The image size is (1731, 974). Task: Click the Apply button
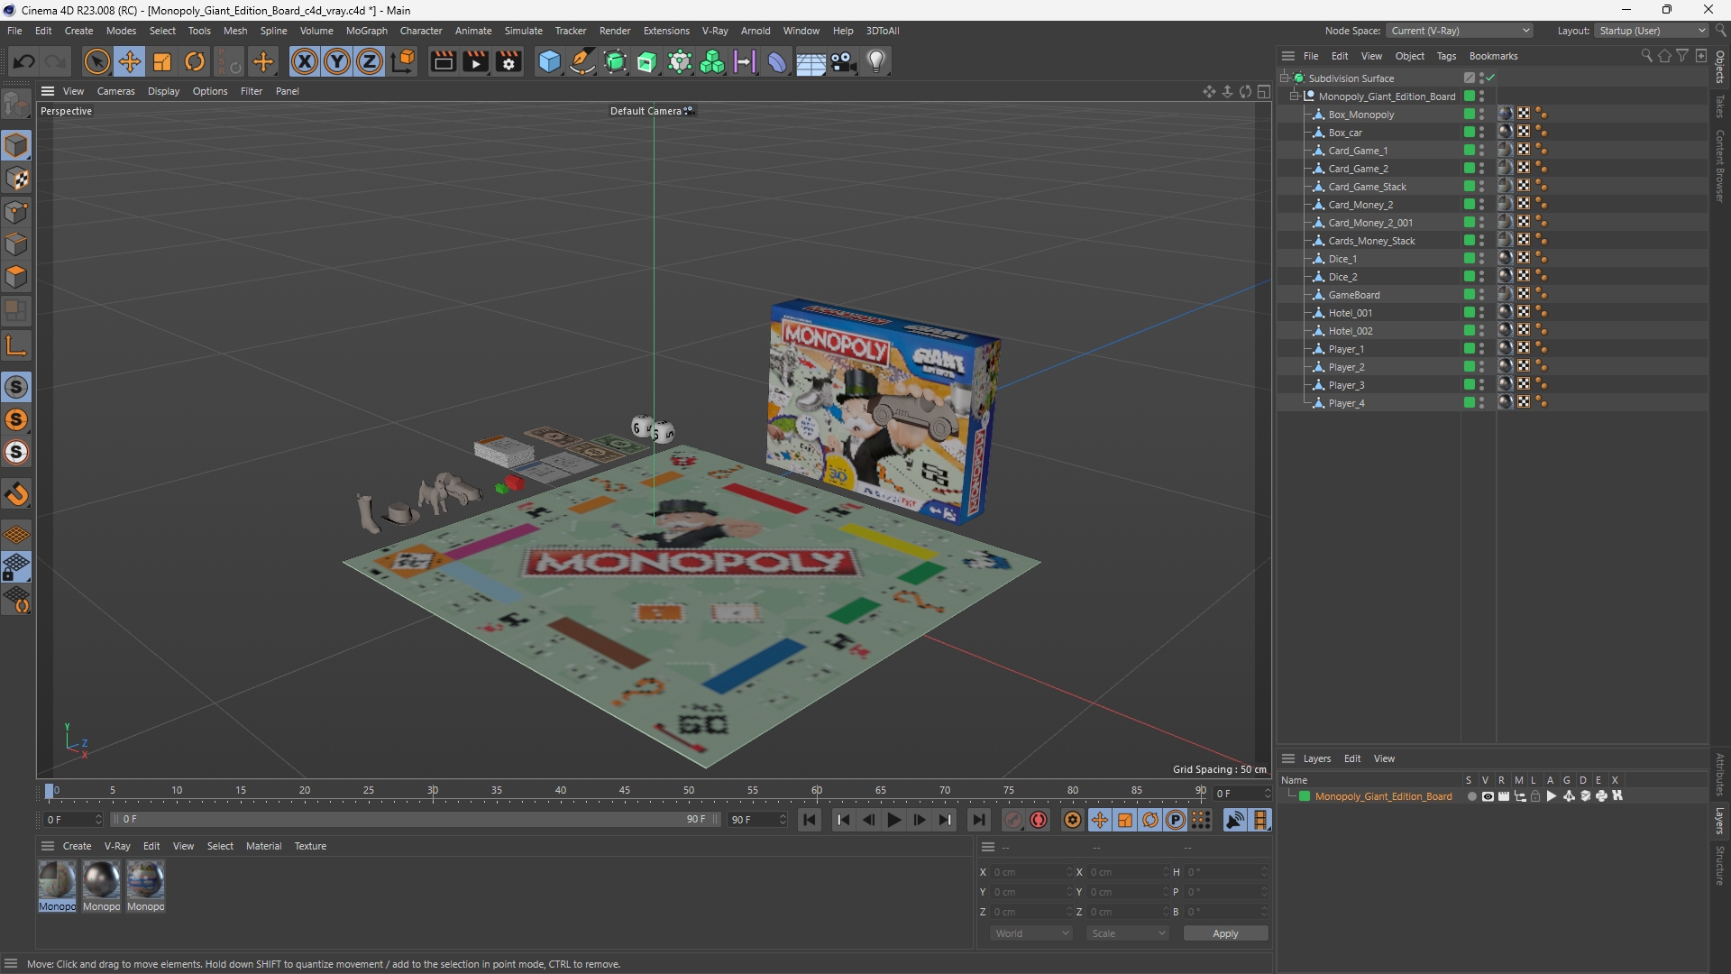pos(1225,933)
